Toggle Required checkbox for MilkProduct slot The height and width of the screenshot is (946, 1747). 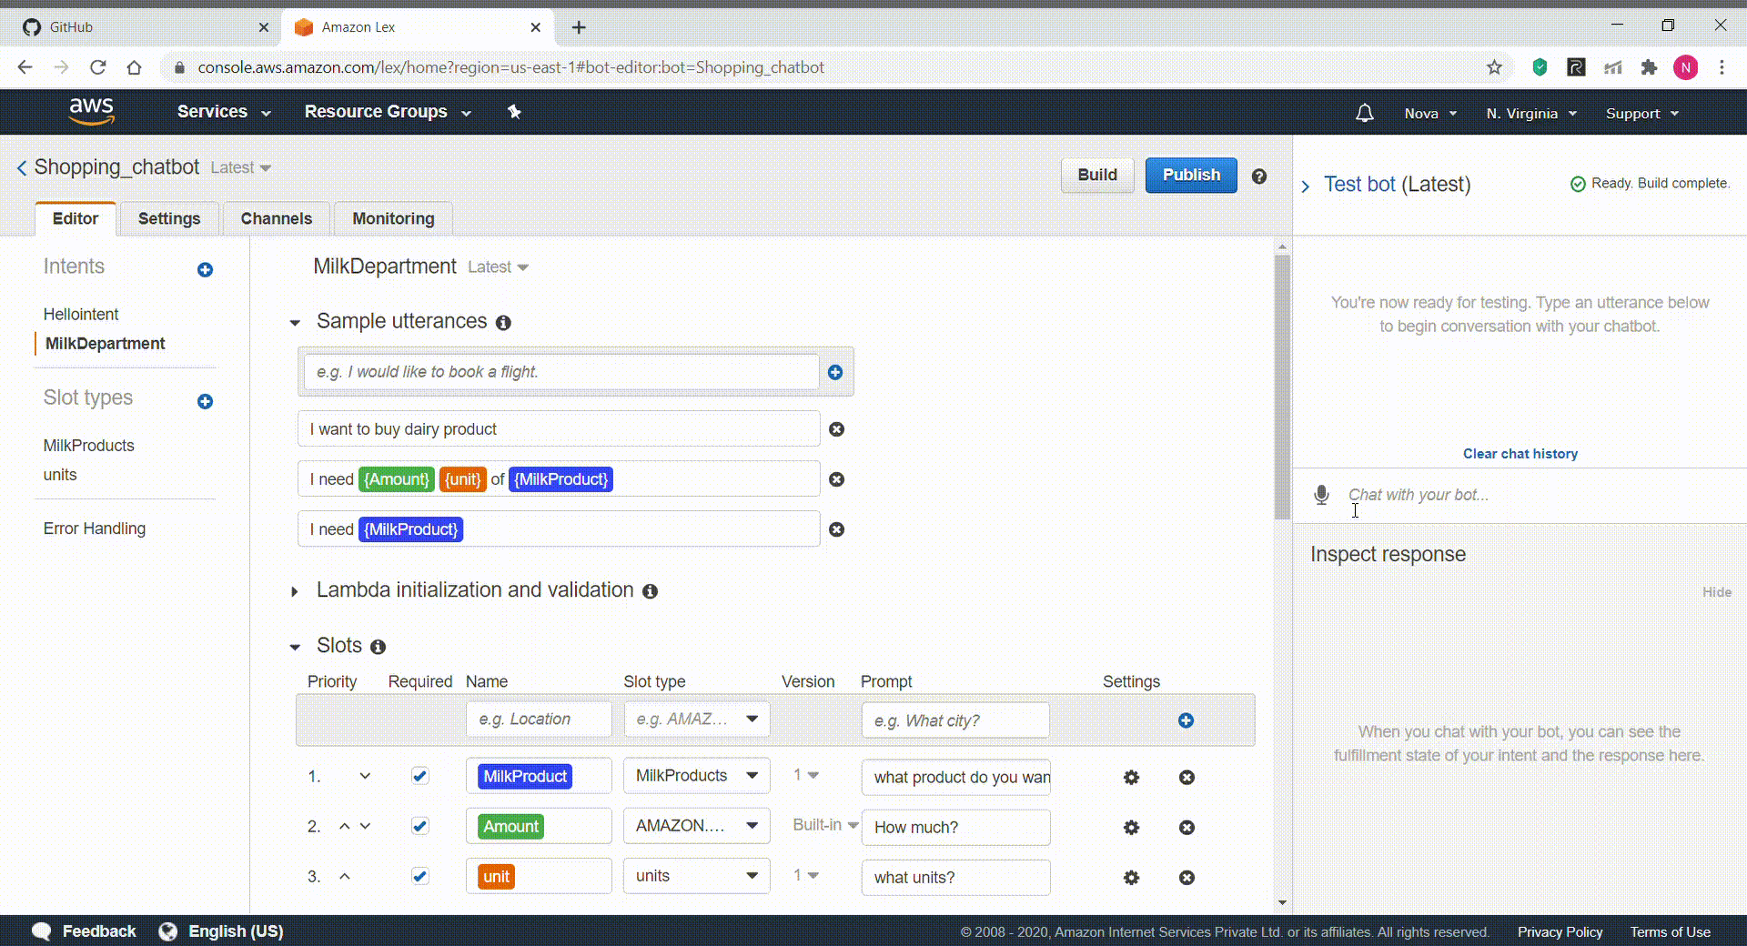tap(419, 776)
